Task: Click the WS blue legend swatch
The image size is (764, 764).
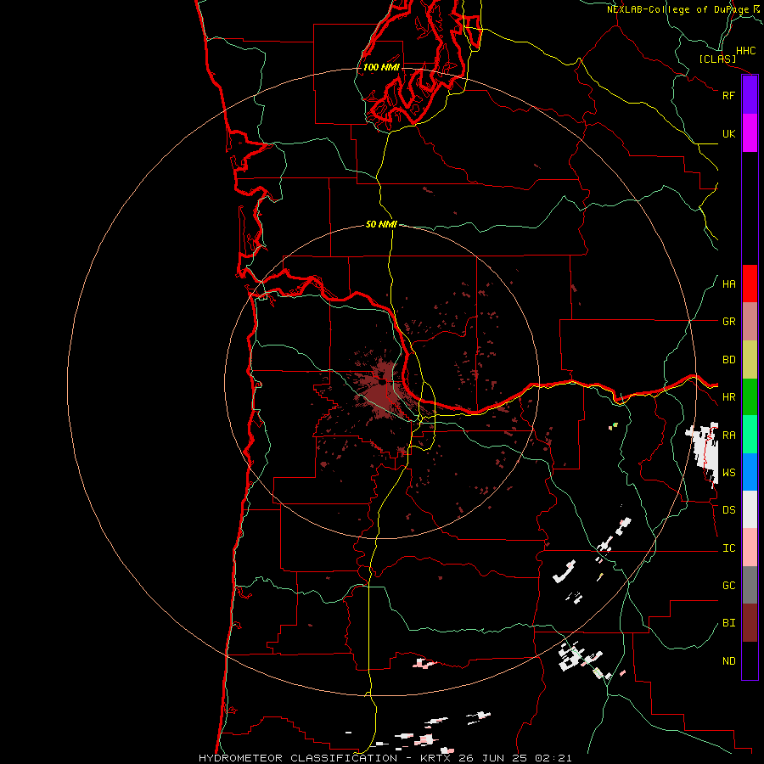Action: coord(750,472)
